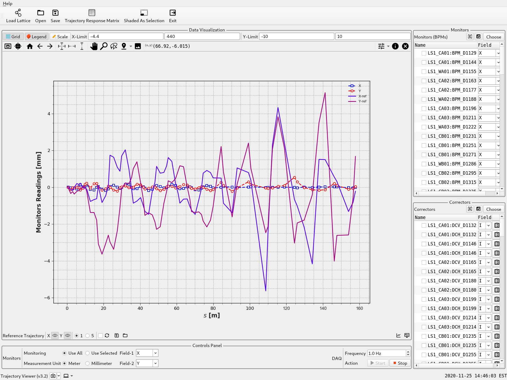Viewport: 507px width, 380px height.
Task: Click Choose in the Correctors panel
Action: (494, 209)
